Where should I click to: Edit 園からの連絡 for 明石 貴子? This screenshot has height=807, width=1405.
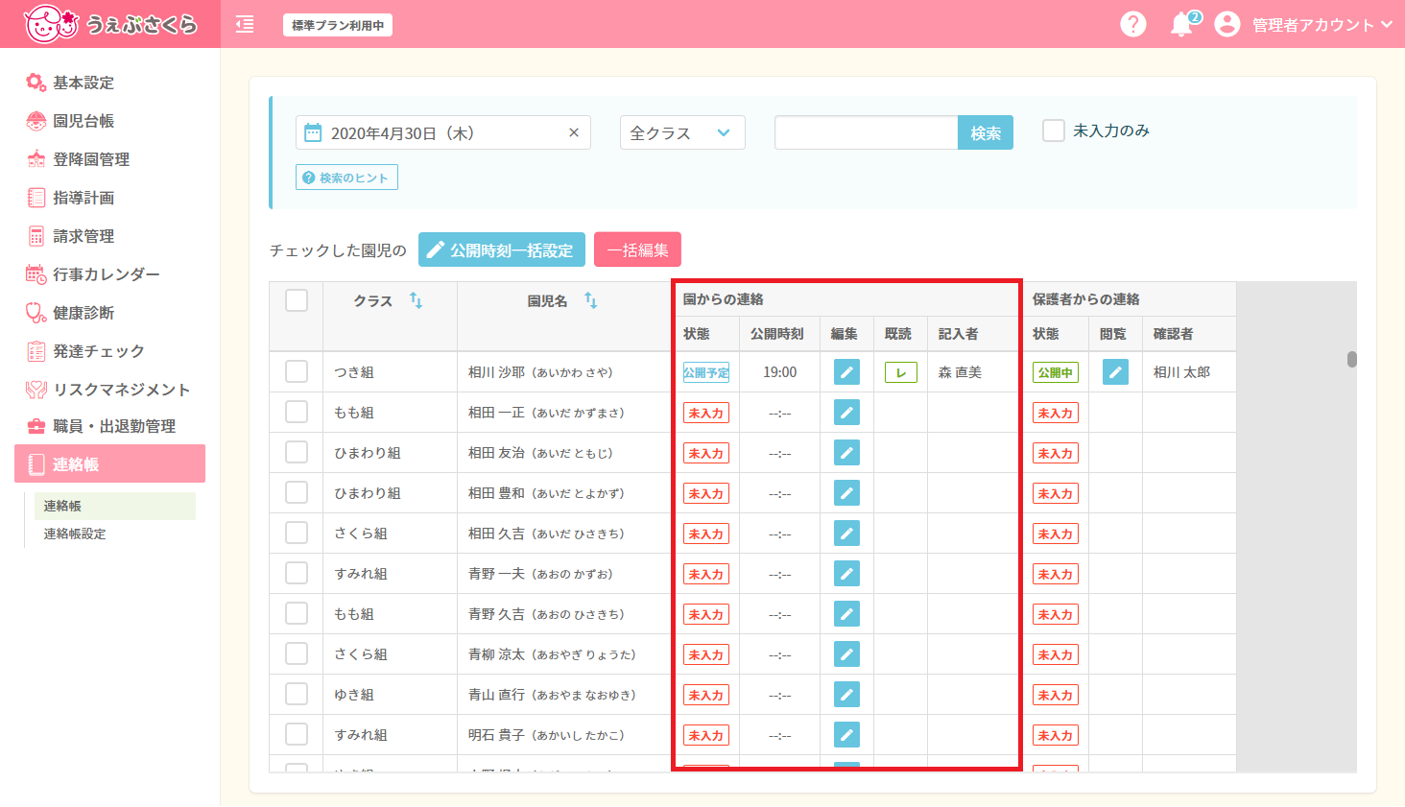click(846, 735)
